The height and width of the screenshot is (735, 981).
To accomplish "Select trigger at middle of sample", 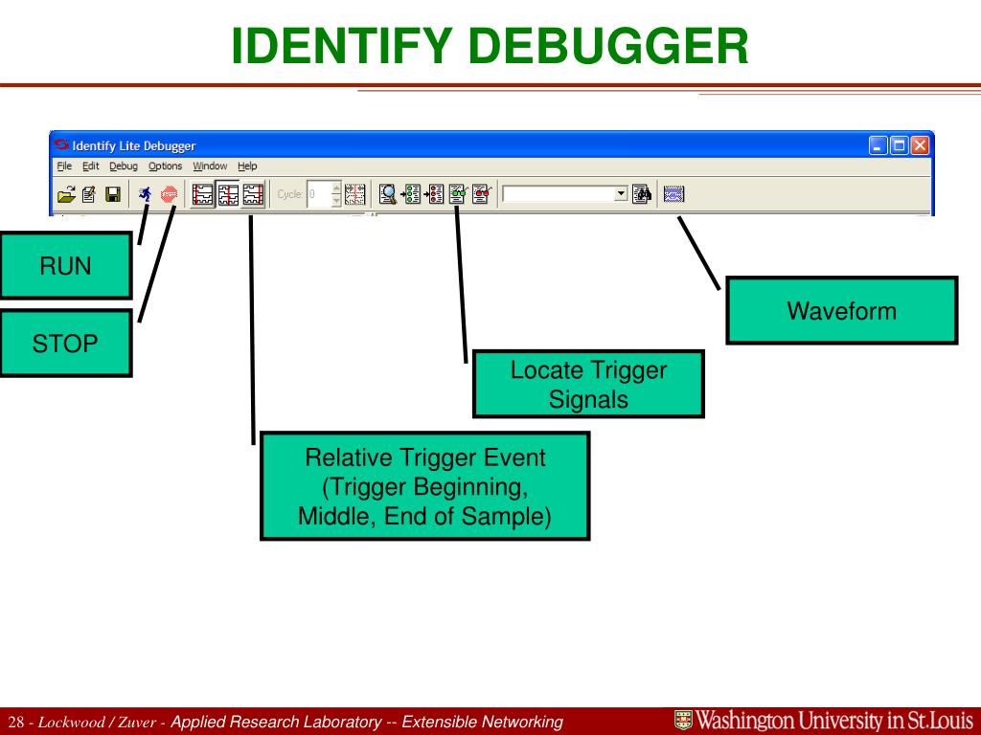I will click(x=228, y=194).
